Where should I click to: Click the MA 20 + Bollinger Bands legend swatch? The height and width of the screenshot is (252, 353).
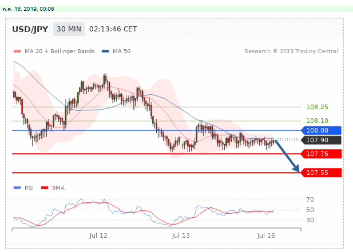click(x=17, y=51)
